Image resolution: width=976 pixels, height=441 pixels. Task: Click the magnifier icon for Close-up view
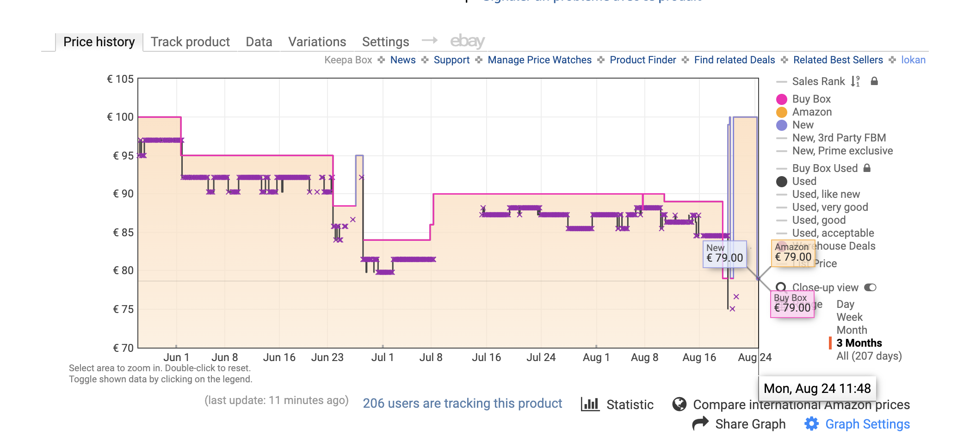[781, 288]
